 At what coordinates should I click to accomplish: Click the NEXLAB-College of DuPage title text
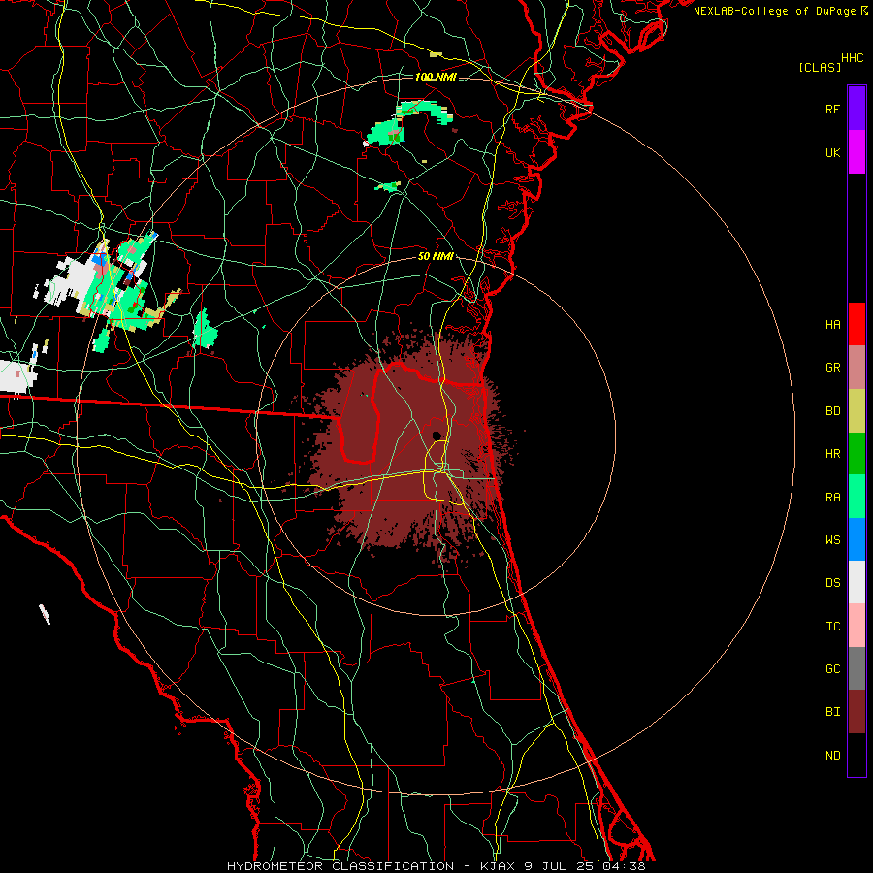click(x=774, y=11)
